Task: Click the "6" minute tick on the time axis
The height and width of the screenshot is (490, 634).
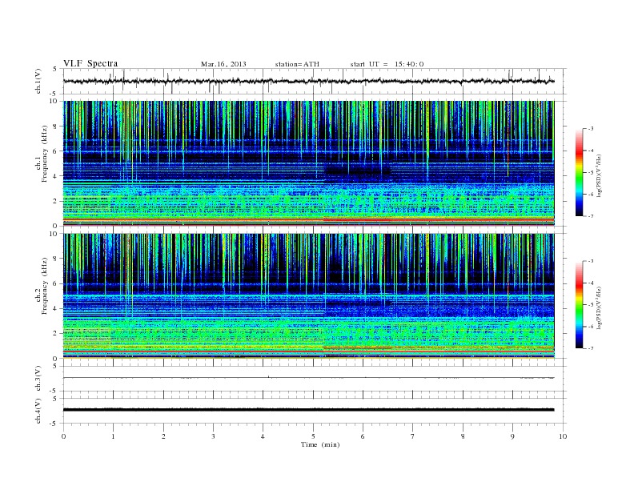Action: click(x=363, y=436)
